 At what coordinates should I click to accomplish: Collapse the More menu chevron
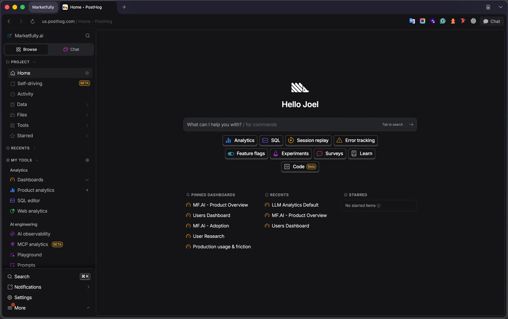coord(88,308)
